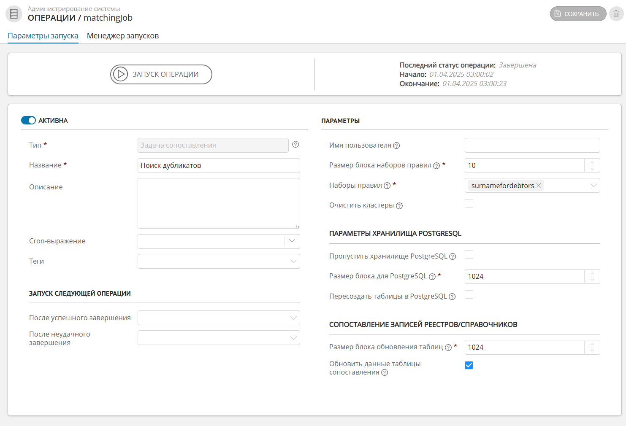626x426 pixels.
Task: Click help icon beside Имя пользователя label
Action: pyautogui.click(x=396, y=146)
